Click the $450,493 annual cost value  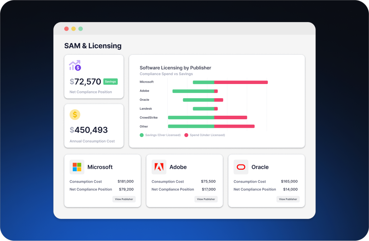click(x=89, y=130)
